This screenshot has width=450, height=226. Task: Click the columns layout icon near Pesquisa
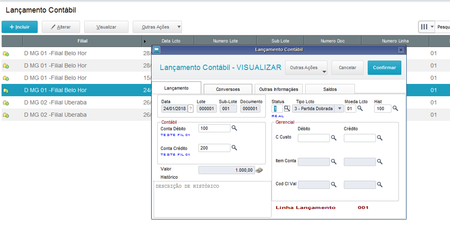(x=424, y=27)
